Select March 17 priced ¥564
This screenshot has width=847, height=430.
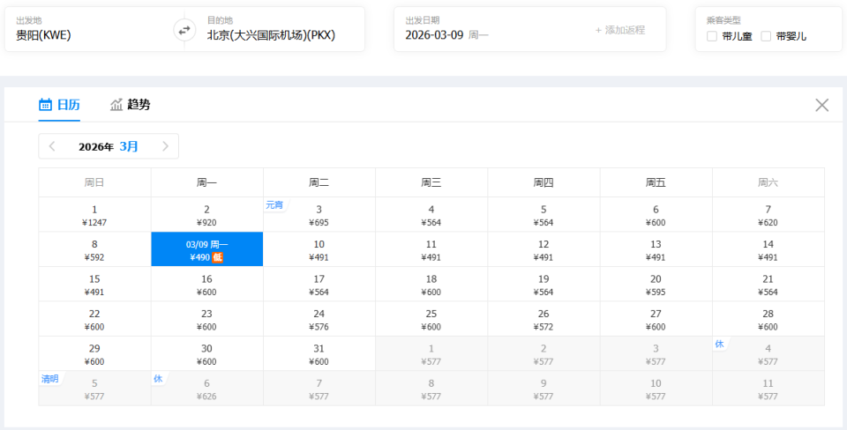tap(319, 285)
